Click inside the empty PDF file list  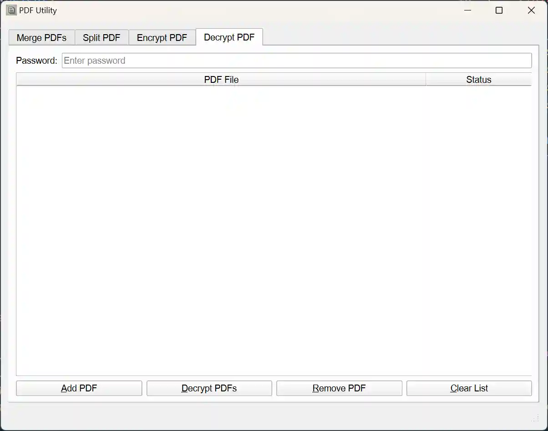click(x=273, y=228)
